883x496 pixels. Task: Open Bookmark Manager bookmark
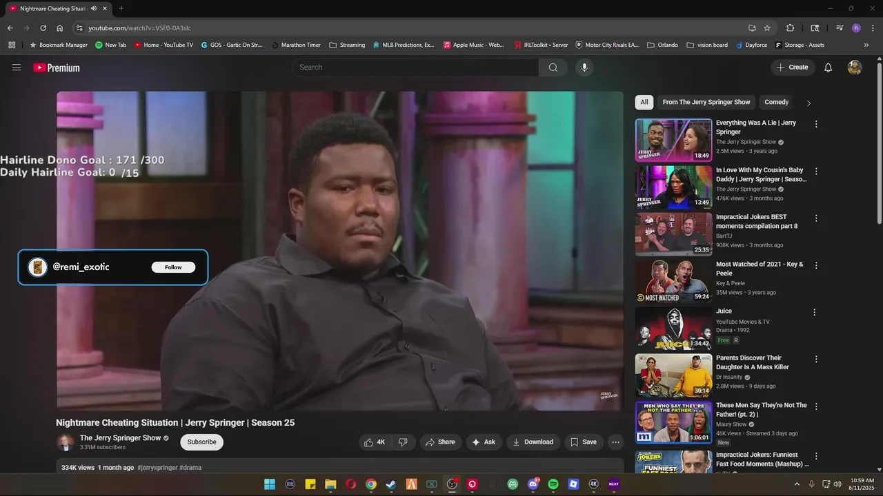59,45
